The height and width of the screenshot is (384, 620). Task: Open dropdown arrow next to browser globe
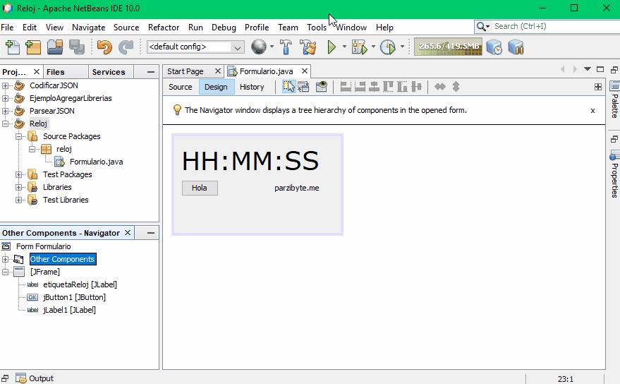pos(272,47)
